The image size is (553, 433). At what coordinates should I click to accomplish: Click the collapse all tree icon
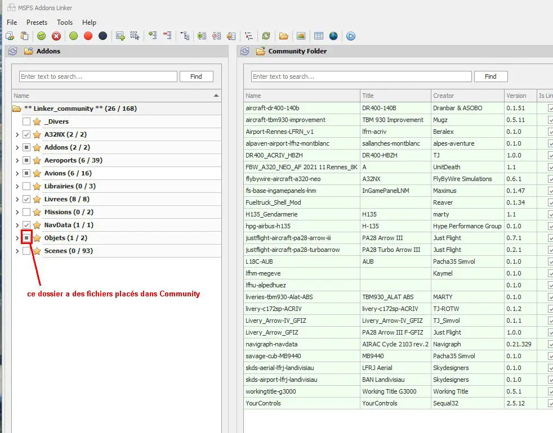167,36
